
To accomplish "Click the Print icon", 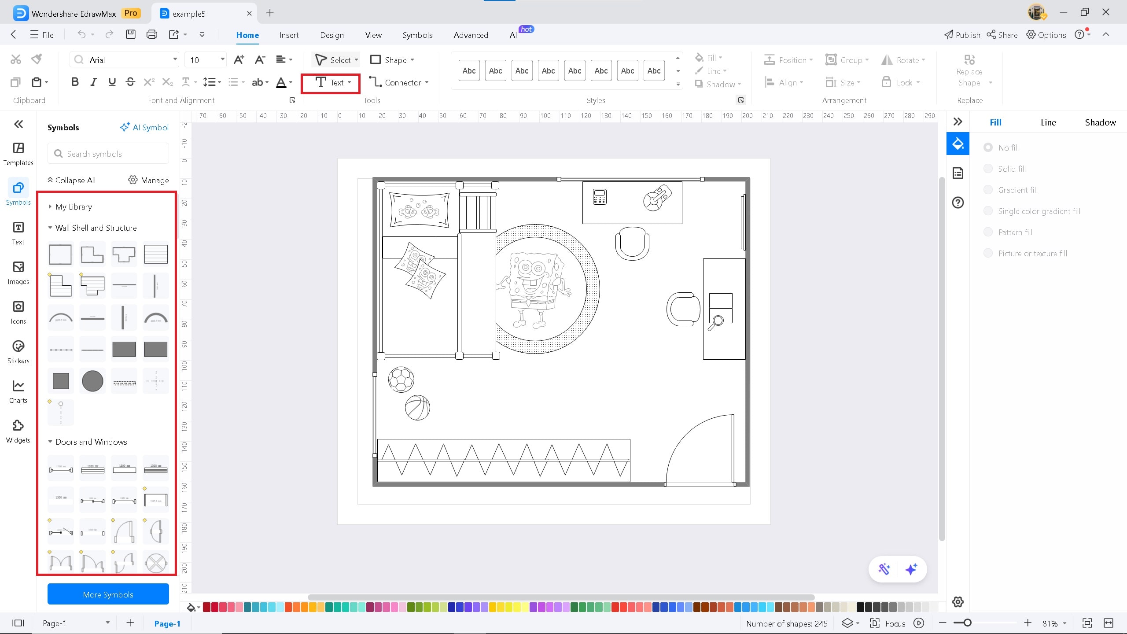I will click(151, 34).
